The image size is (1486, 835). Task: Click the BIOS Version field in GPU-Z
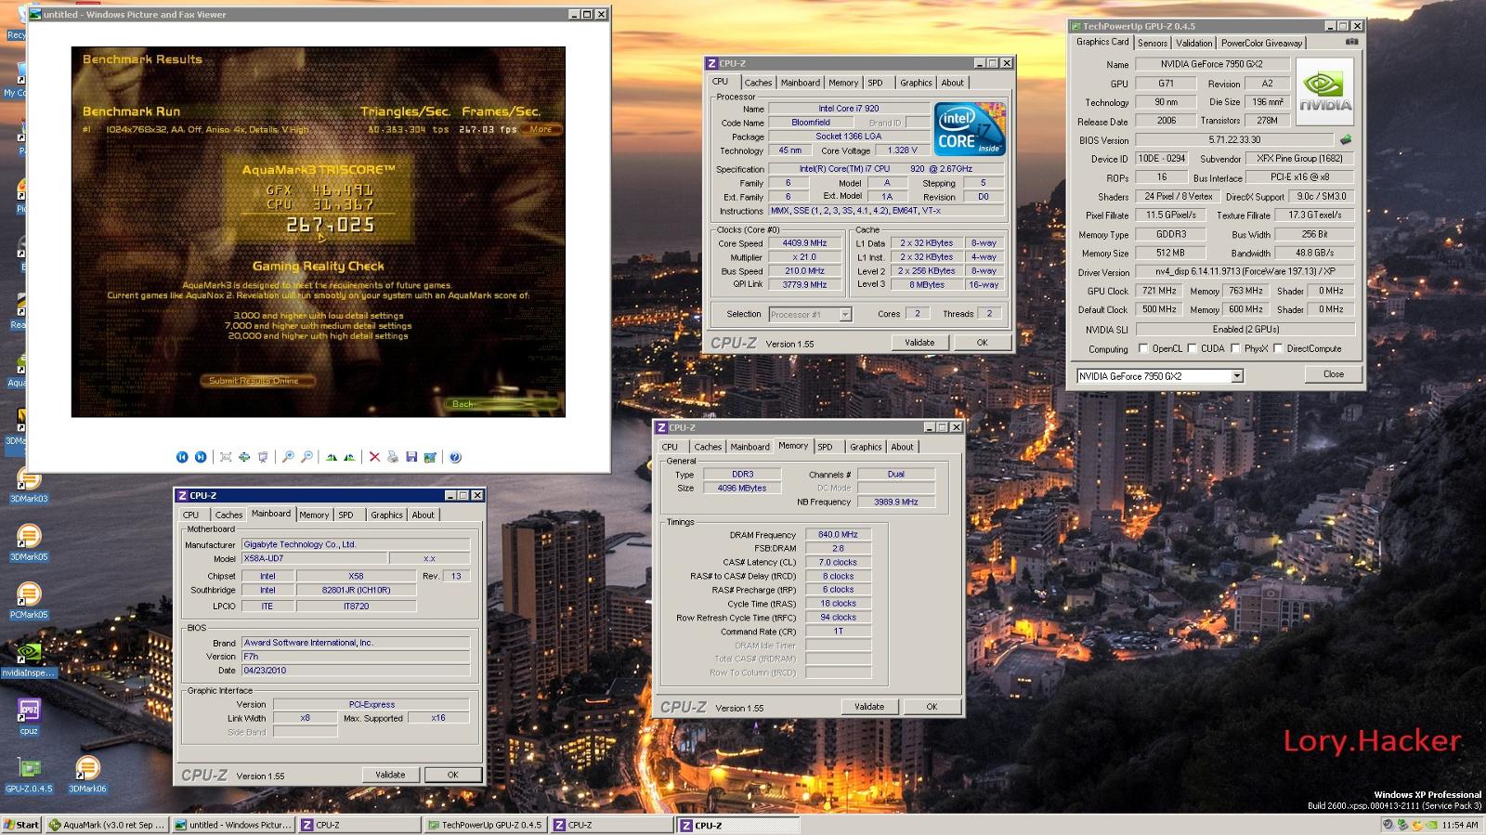pyautogui.click(x=1234, y=140)
